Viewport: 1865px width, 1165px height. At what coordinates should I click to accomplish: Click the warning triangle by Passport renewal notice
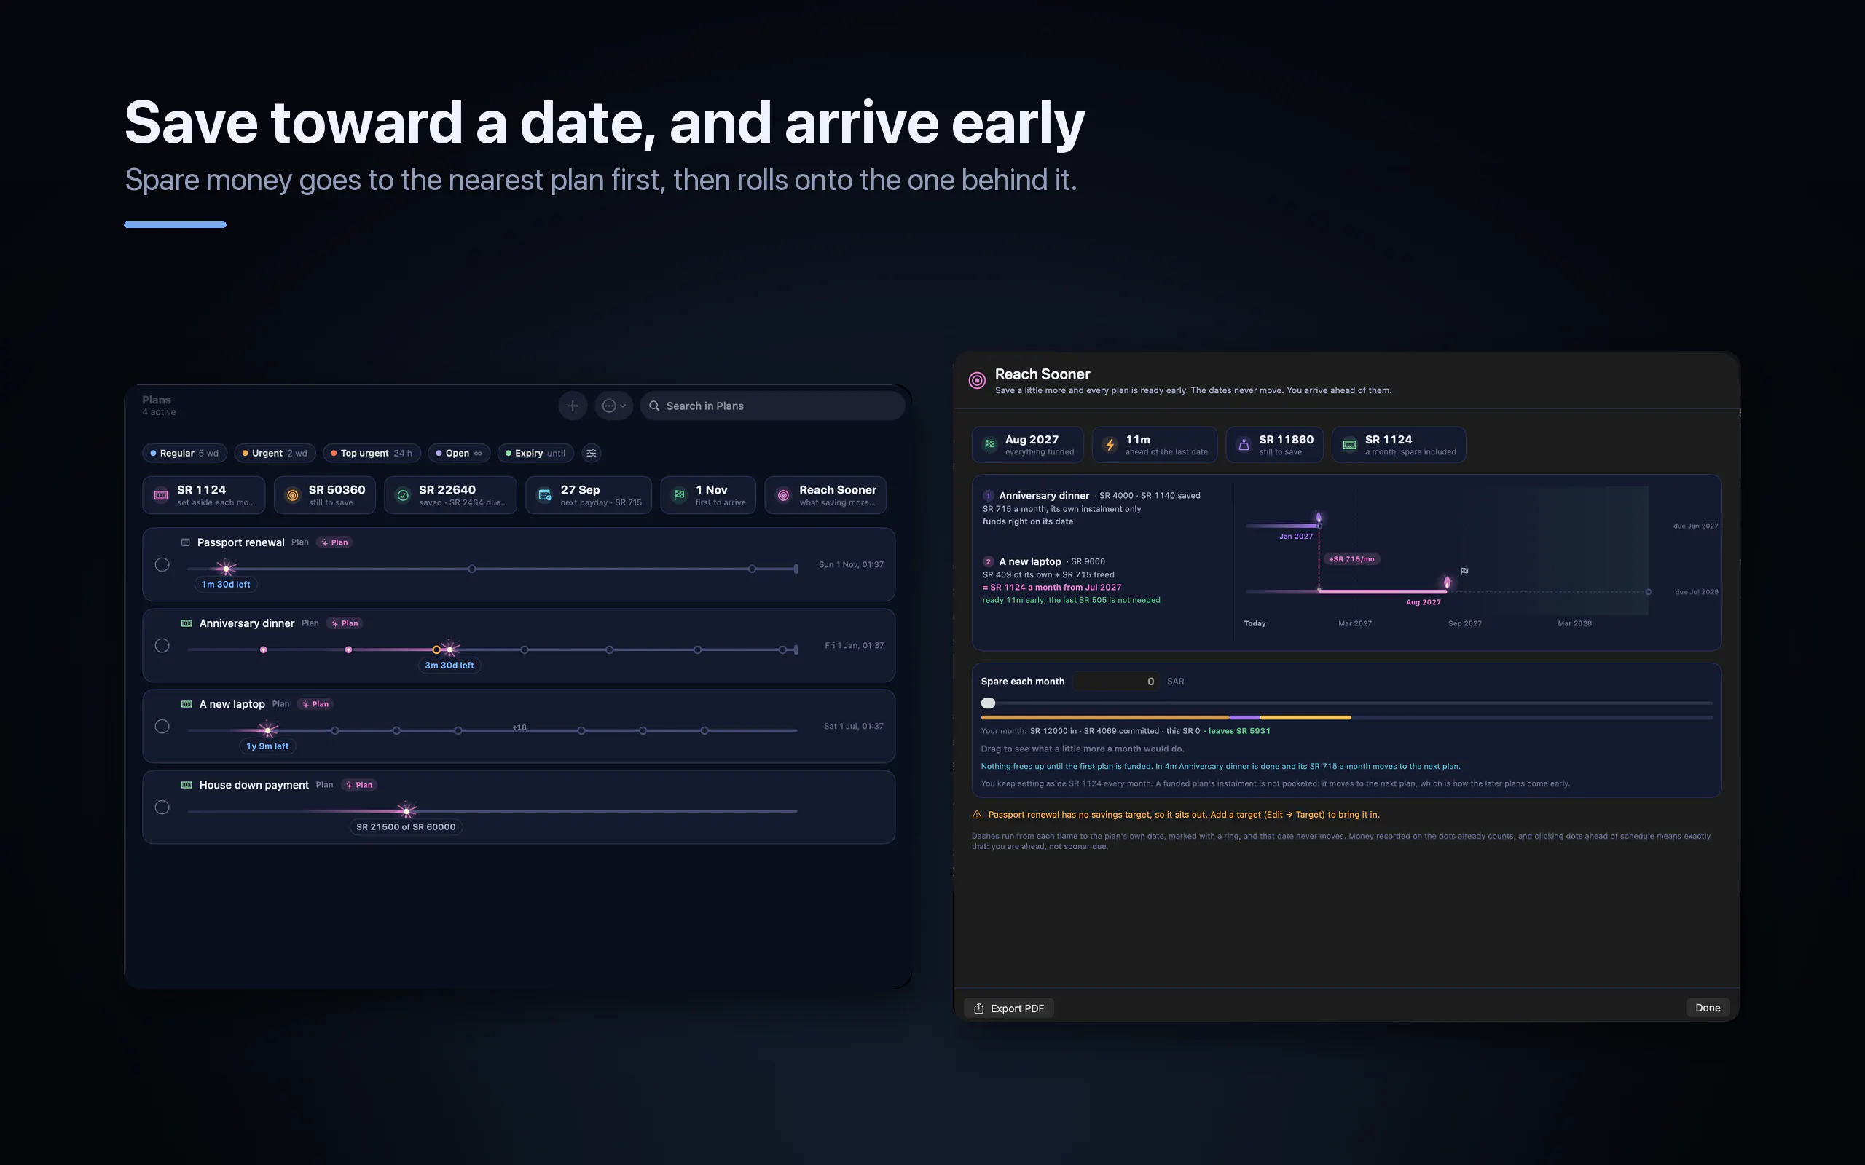(977, 815)
